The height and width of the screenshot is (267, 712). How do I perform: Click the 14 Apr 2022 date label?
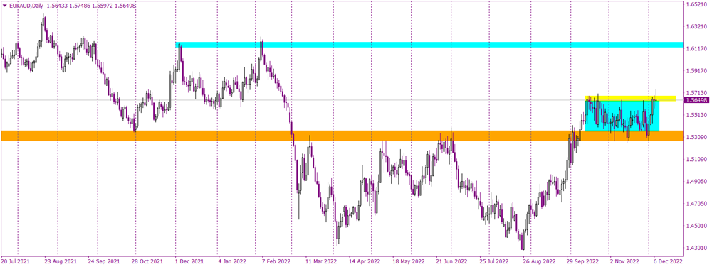pyautogui.click(x=365, y=261)
